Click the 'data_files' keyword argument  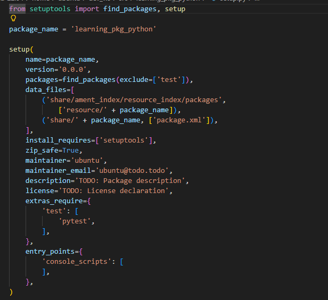pyautogui.click(x=46, y=90)
